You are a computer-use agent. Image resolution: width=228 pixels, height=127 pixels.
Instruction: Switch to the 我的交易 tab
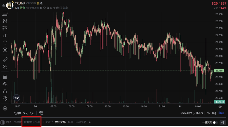pyautogui.click(x=60, y=122)
